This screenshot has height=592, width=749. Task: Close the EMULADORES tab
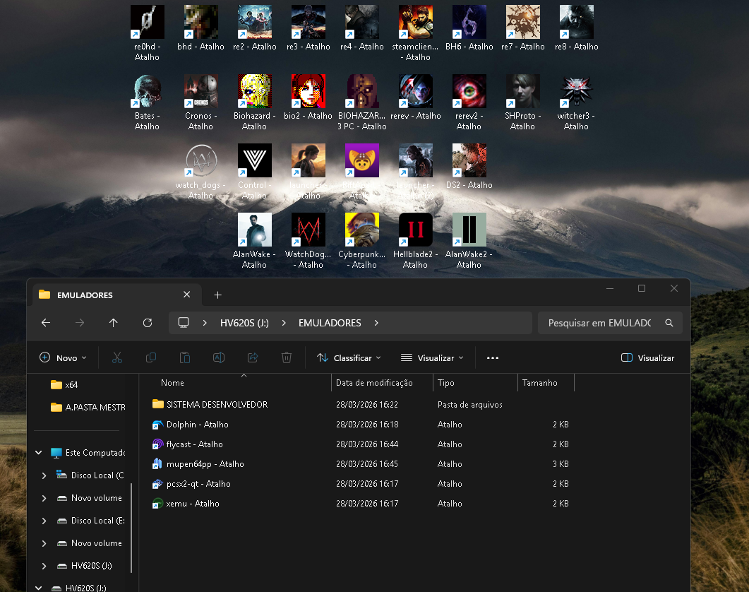tap(187, 295)
